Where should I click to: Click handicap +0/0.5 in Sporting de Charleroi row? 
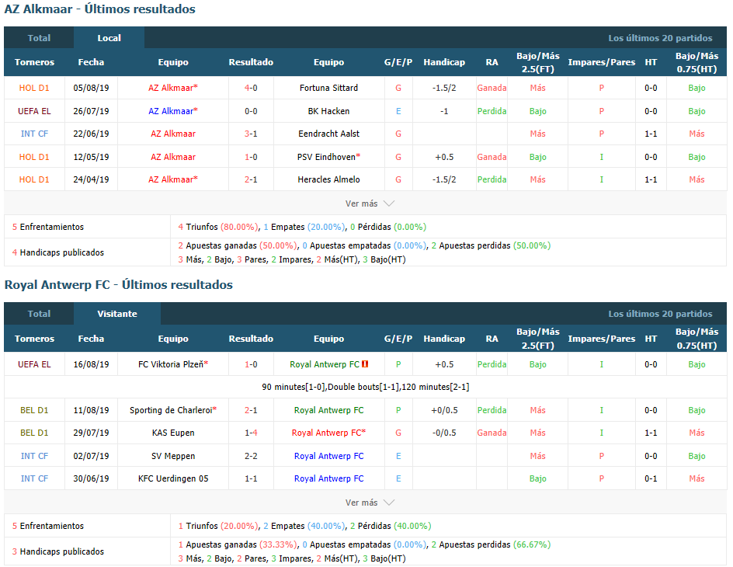444,410
